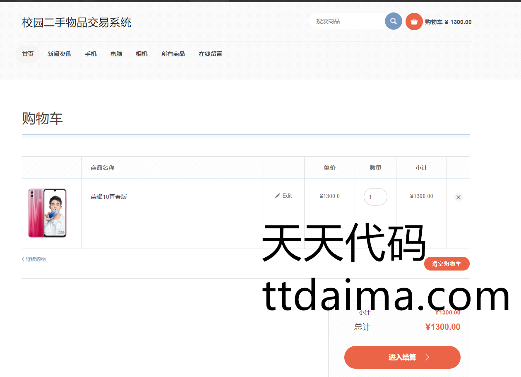
Task: Open the 电脑 category
Action: (x=116, y=54)
